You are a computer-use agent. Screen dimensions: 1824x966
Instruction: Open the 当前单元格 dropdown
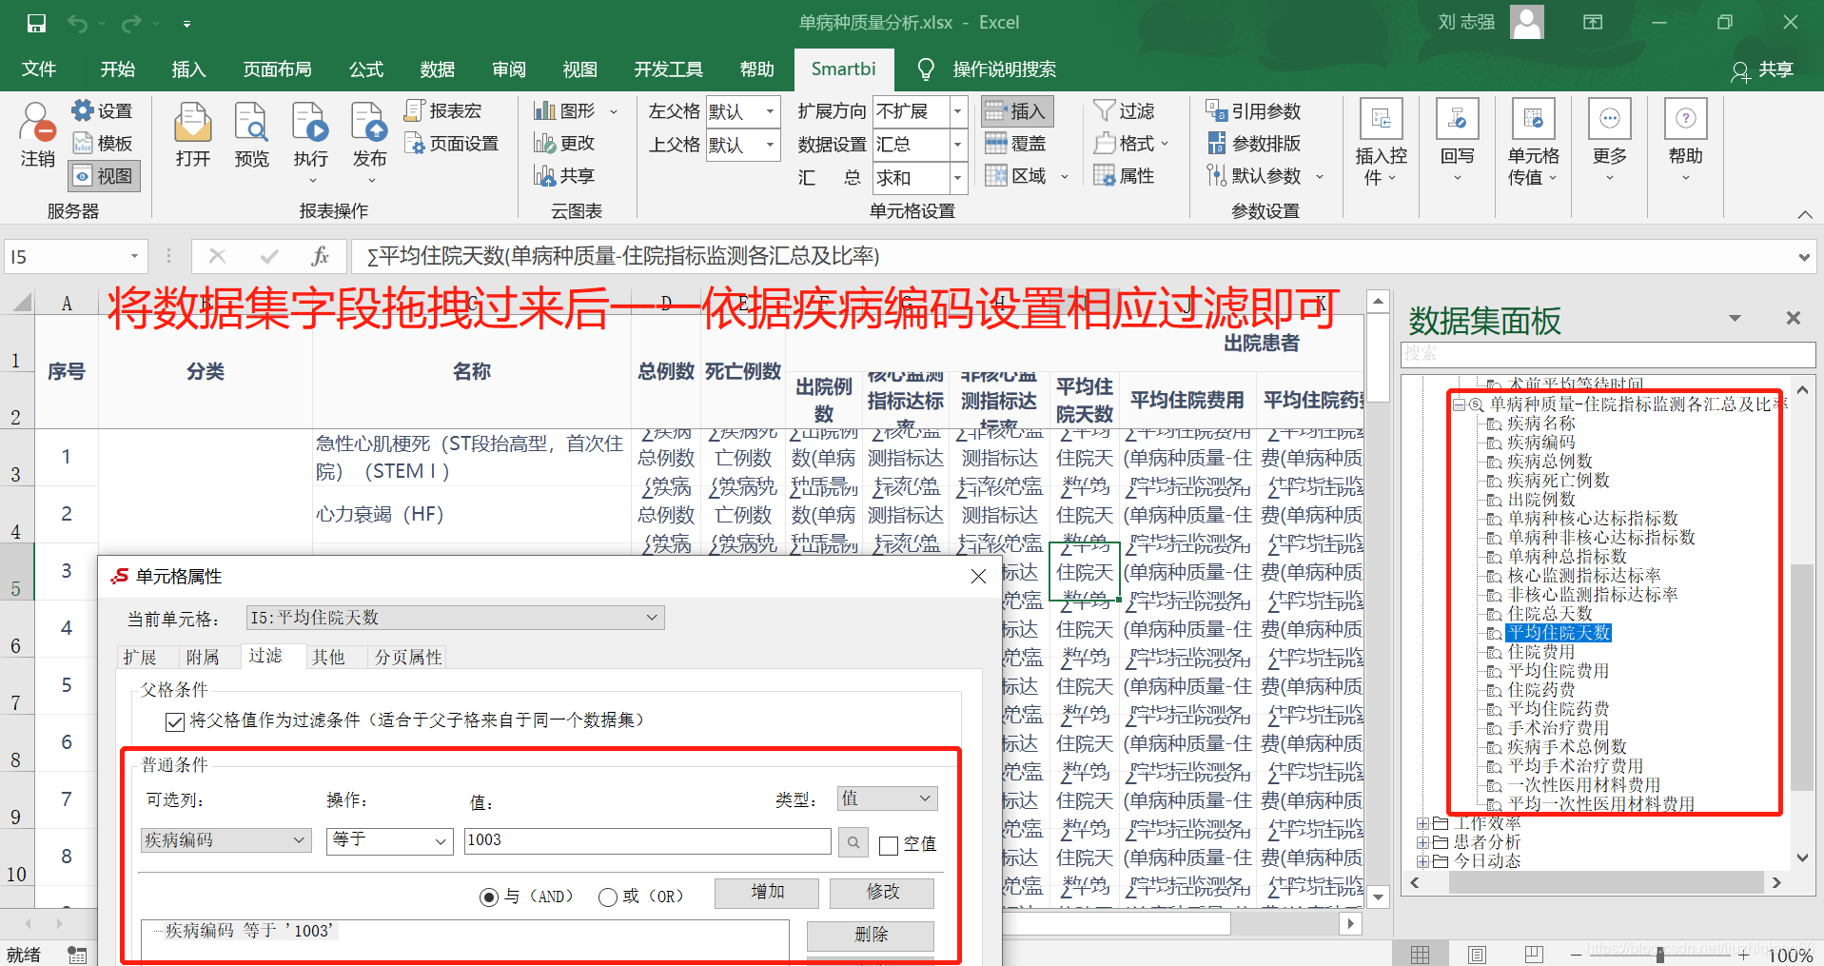coord(455,618)
